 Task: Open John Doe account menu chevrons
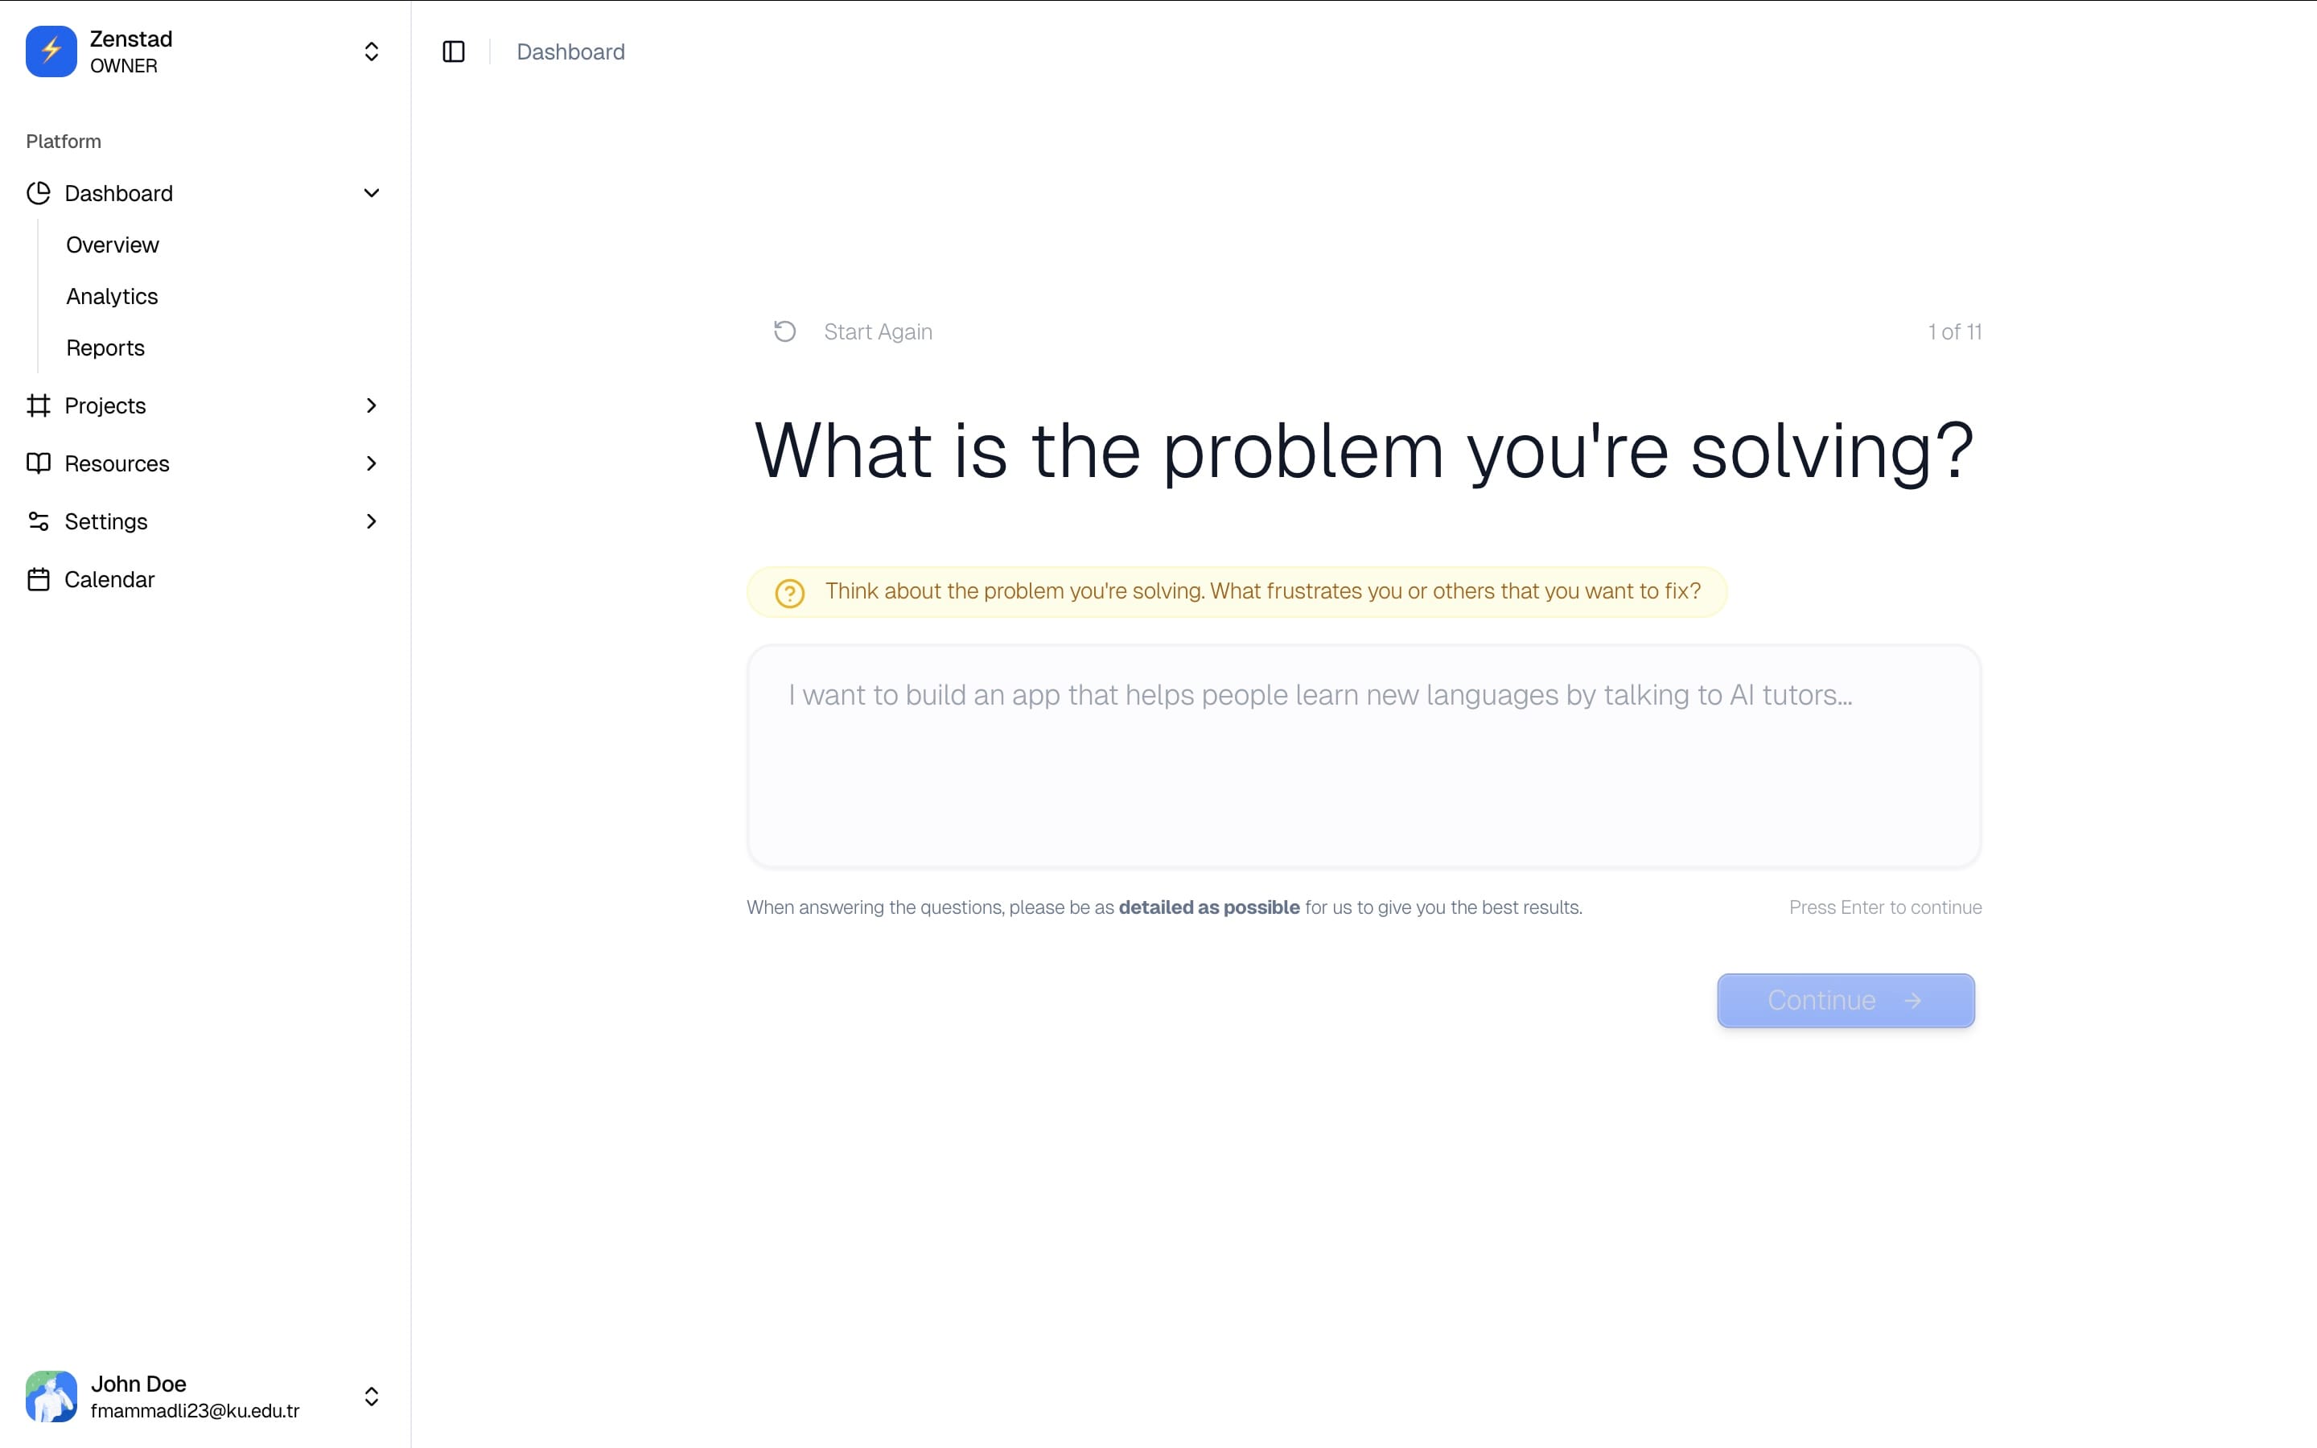[372, 1397]
